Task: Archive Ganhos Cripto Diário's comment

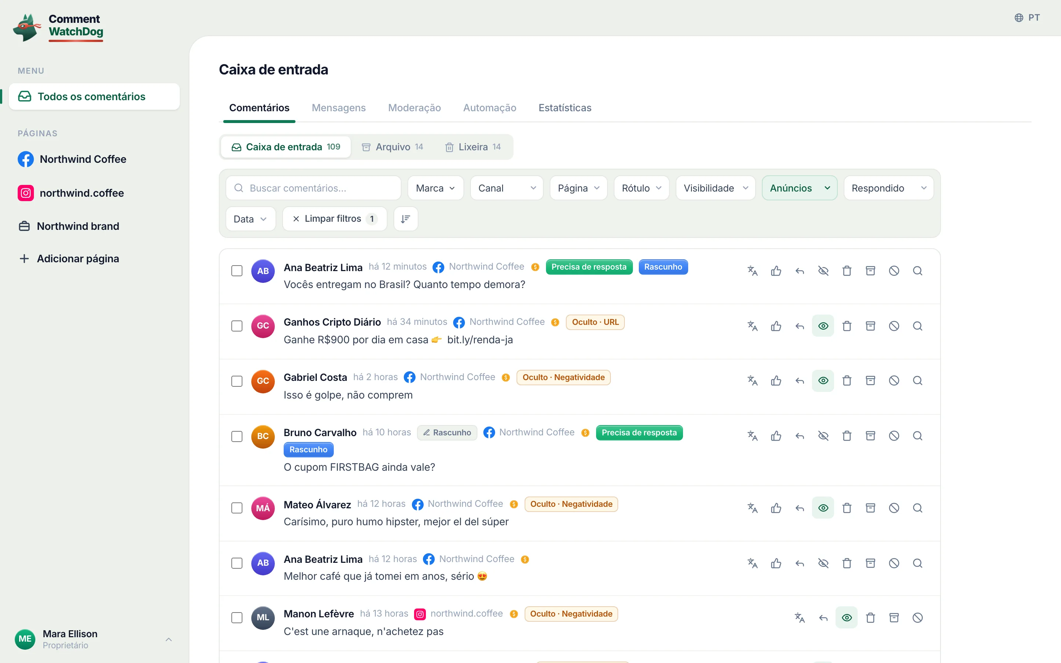Action: [871, 326]
